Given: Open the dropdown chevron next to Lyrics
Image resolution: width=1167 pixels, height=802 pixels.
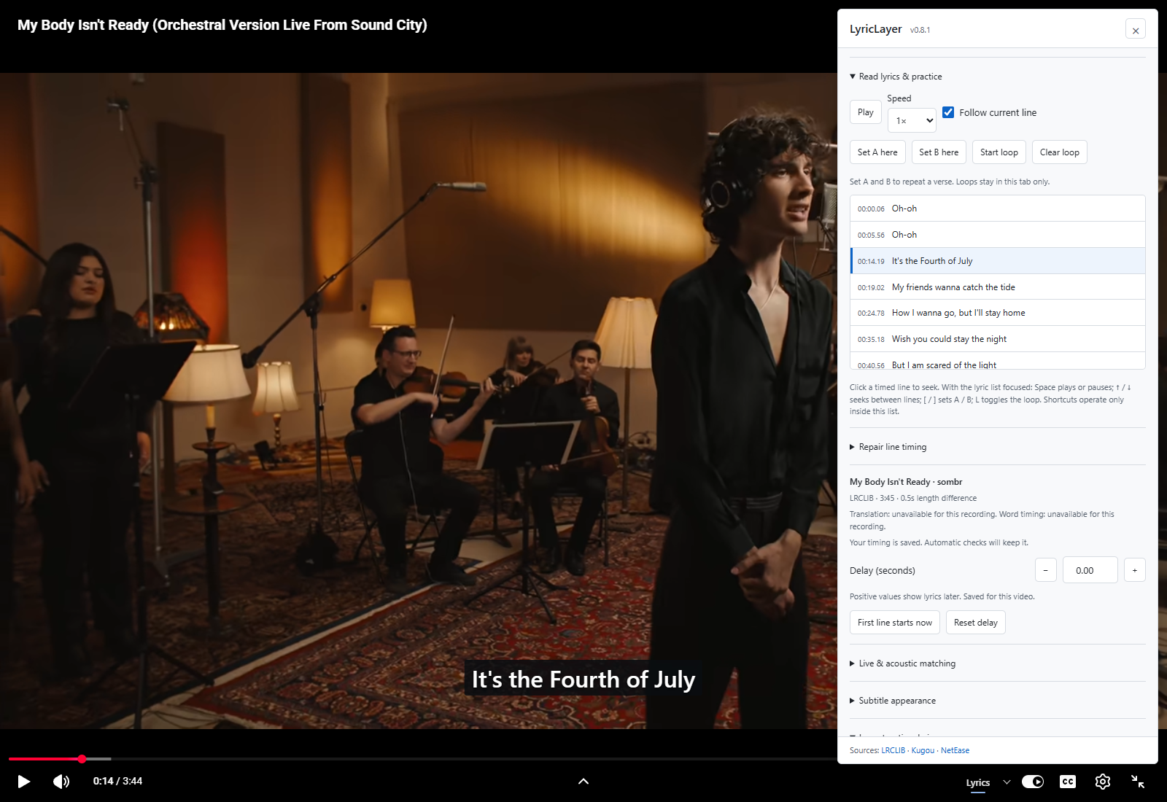Looking at the screenshot, I should coord(1007,782).
